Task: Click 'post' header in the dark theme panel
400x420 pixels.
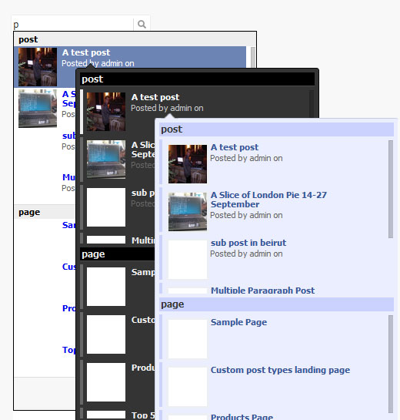Action: 197,79
